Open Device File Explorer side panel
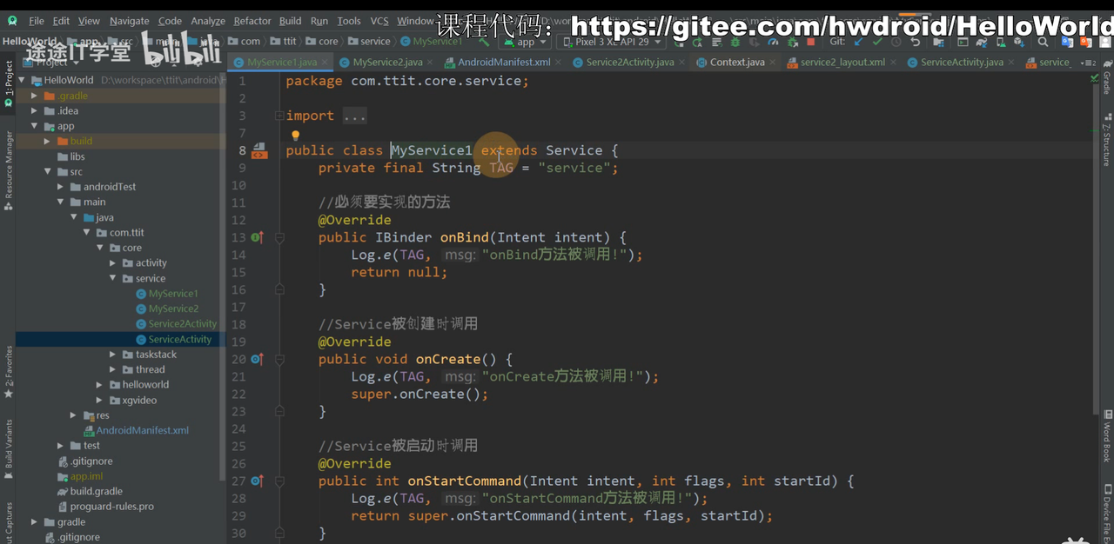Image resolution: width=1114 pixels, height=544 pixels. [1107, 513]
